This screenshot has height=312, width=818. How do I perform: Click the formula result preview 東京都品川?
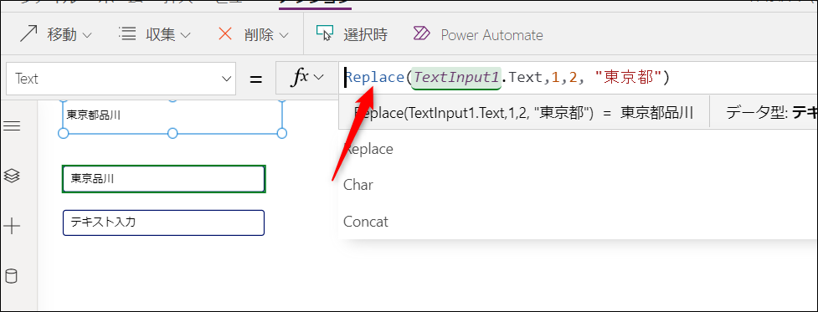[656, 113]
